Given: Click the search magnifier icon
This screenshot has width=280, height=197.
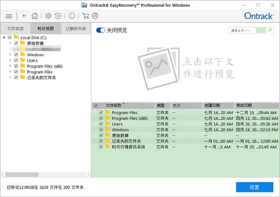Looking at the screenshot, I should tap(270, 30).
